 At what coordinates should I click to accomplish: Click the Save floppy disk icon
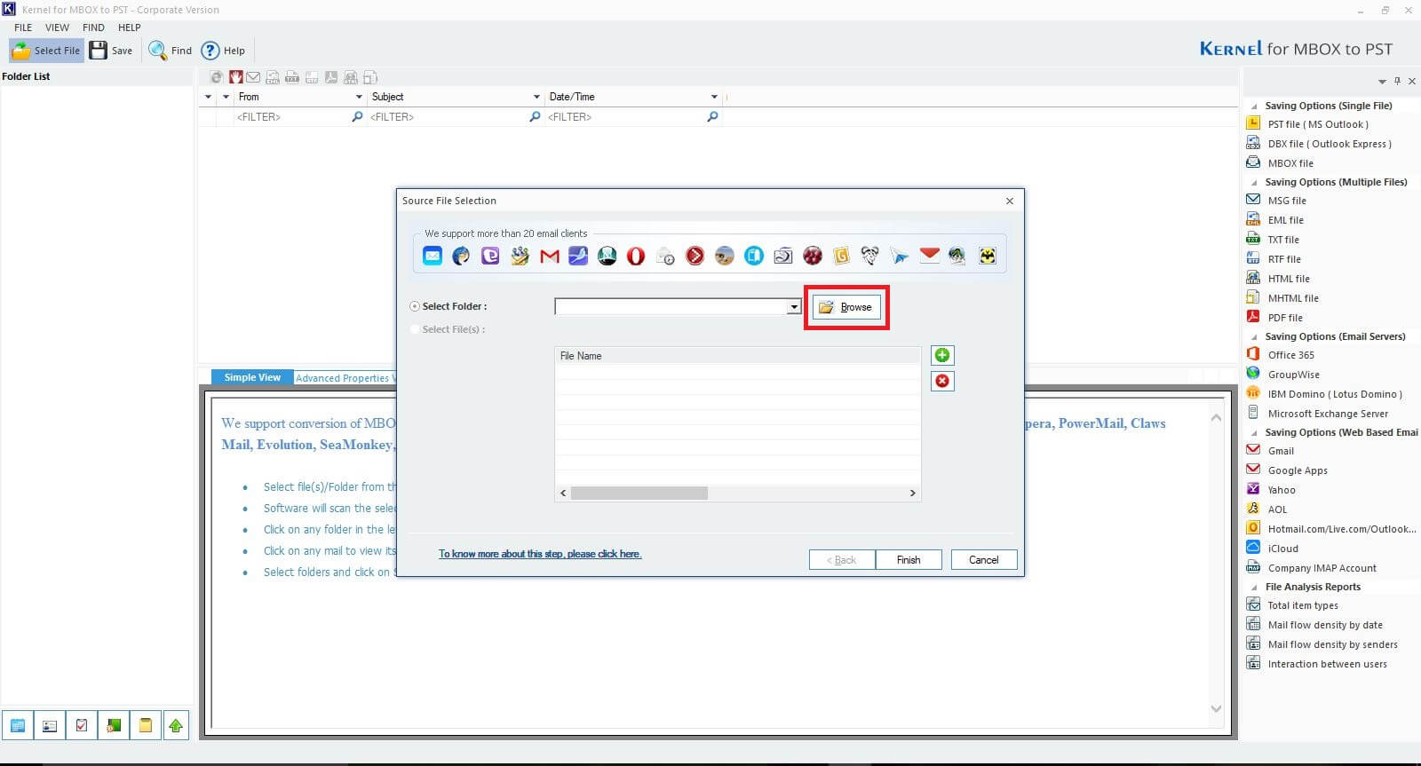pos(99,50)
